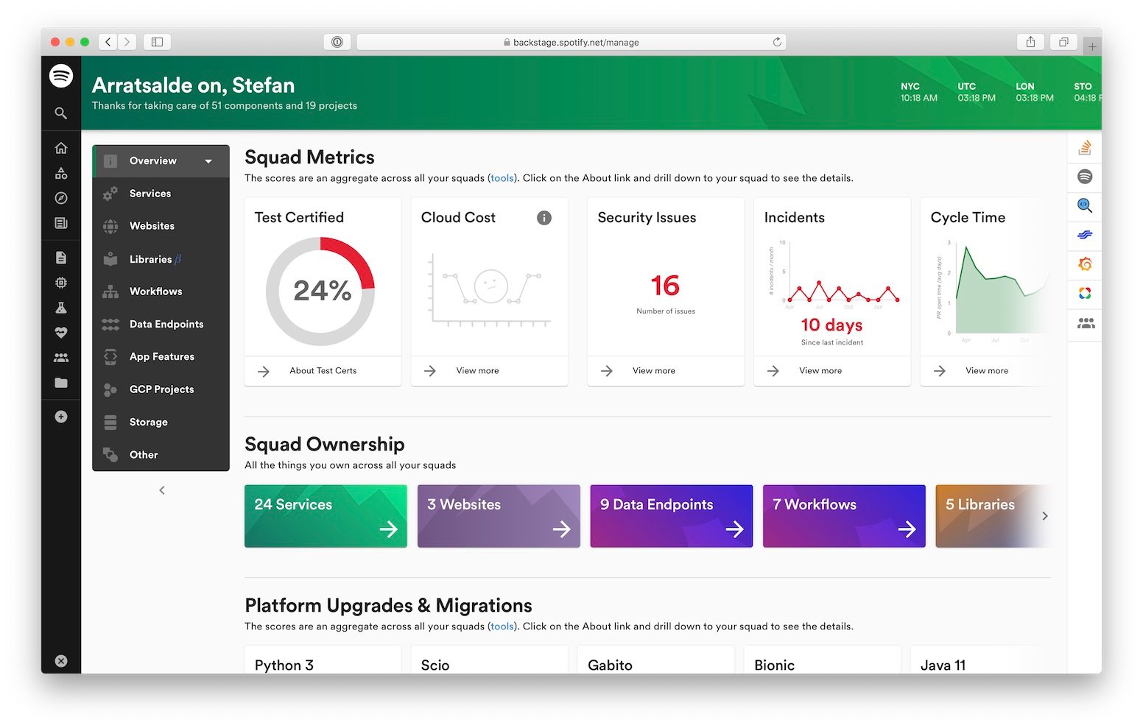Open search via the magnifier sidebar icon
Screen dimensions: 1143x728
pyautogui.click(x=61, y=113)
